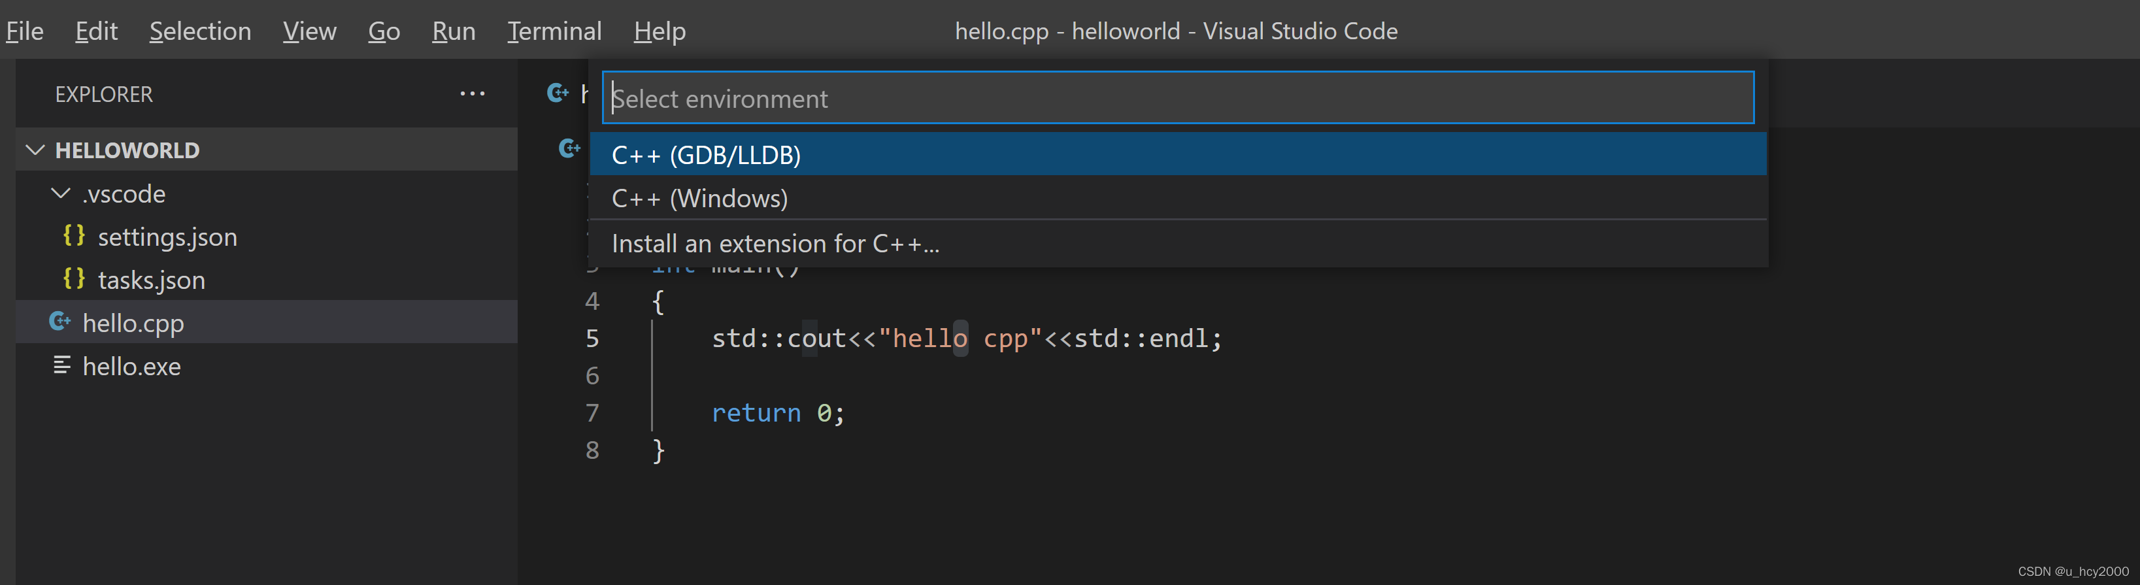This screenshot has height=585, width=2140.
Task: Click line number 5 in gutter
Action: coord(592,338)
